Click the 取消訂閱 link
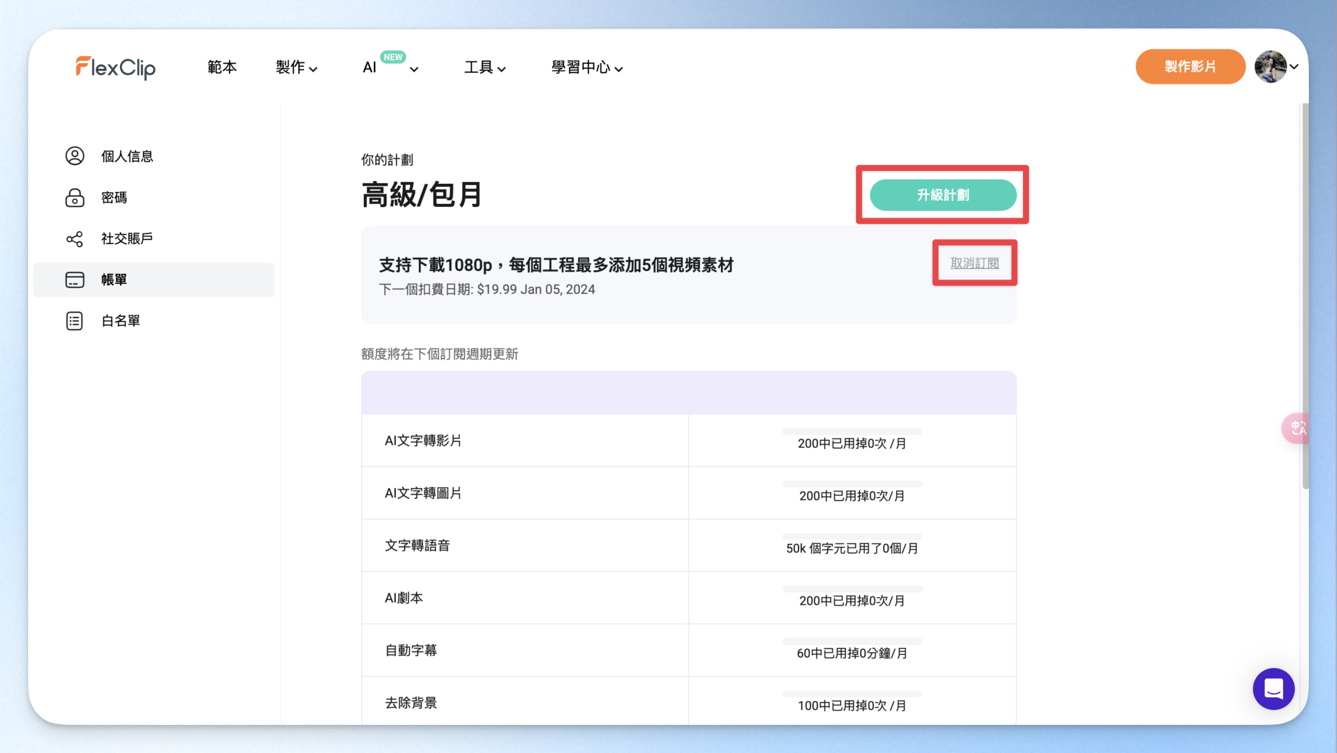This screenshot has height=753, width=1337. pos(974,263)
